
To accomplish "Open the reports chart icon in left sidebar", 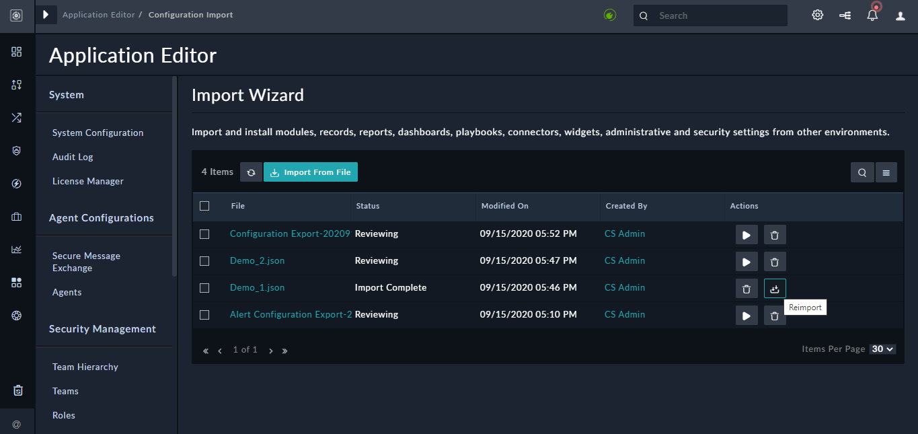I will pos(16,249).
